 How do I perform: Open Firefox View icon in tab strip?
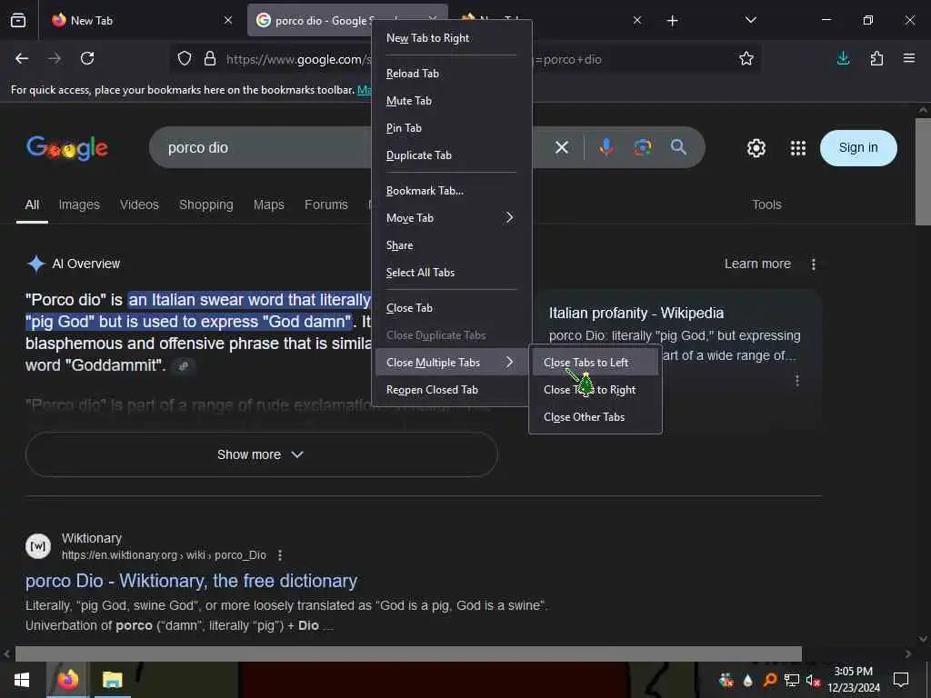(18, 20)
